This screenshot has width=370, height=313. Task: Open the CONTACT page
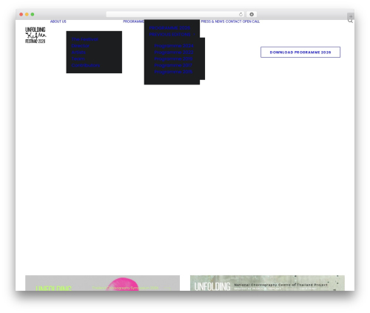tap(234, 21)
